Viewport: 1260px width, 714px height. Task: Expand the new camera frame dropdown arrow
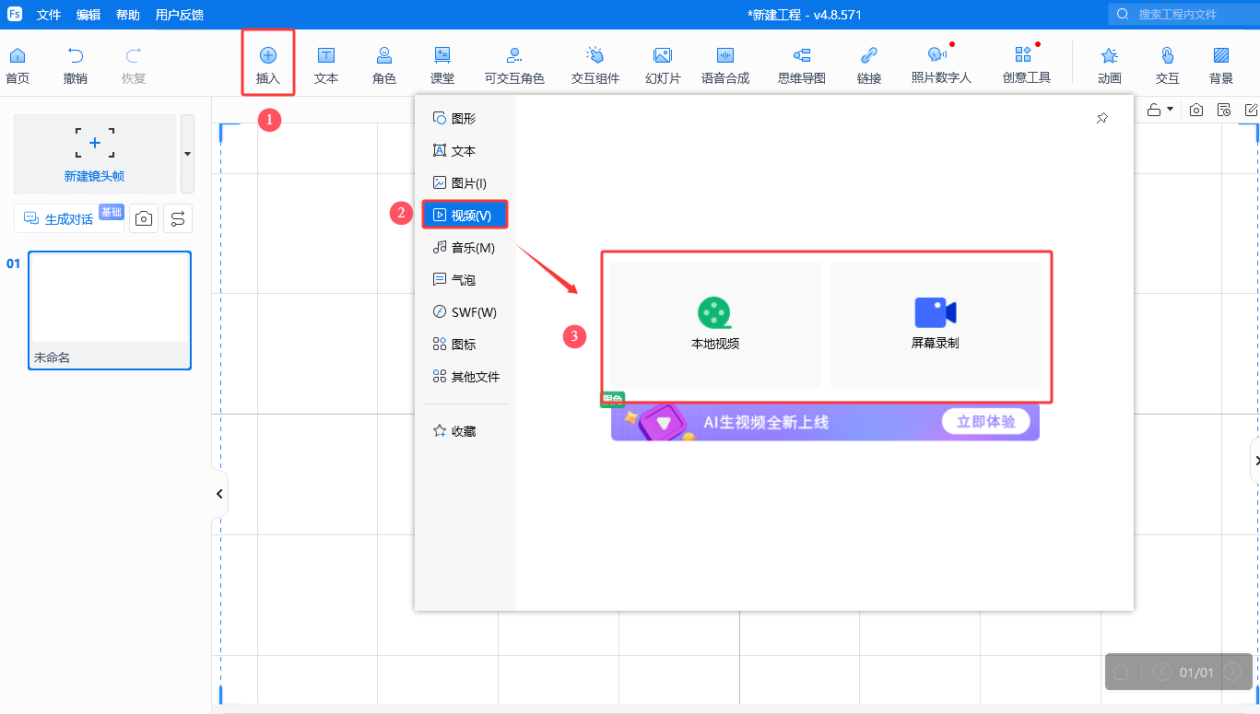click(187, 154)
